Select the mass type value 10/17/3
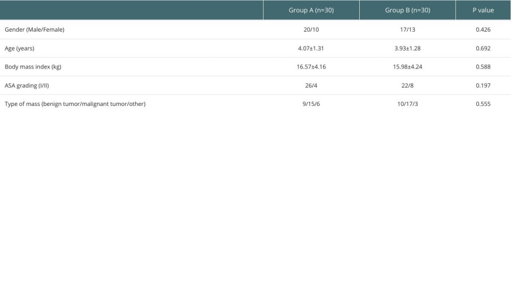The width and height of the screenshot is (511, 307). 407,104
